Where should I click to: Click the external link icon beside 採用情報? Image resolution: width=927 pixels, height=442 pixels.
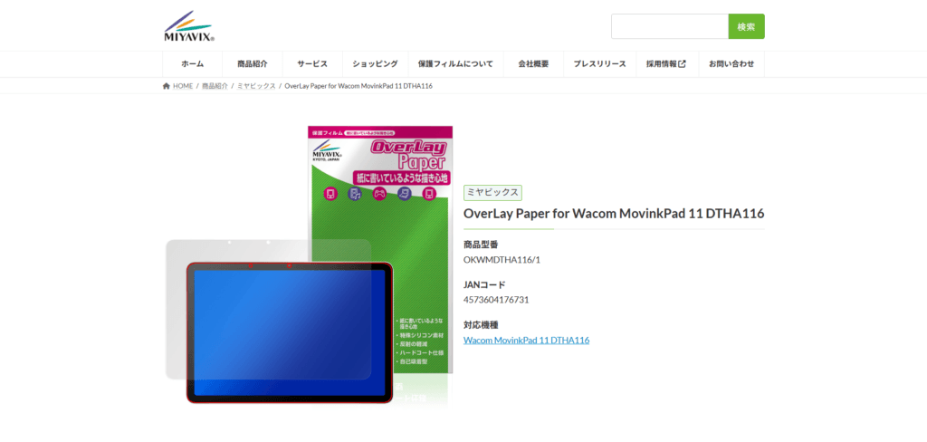(x=682, y=64)
